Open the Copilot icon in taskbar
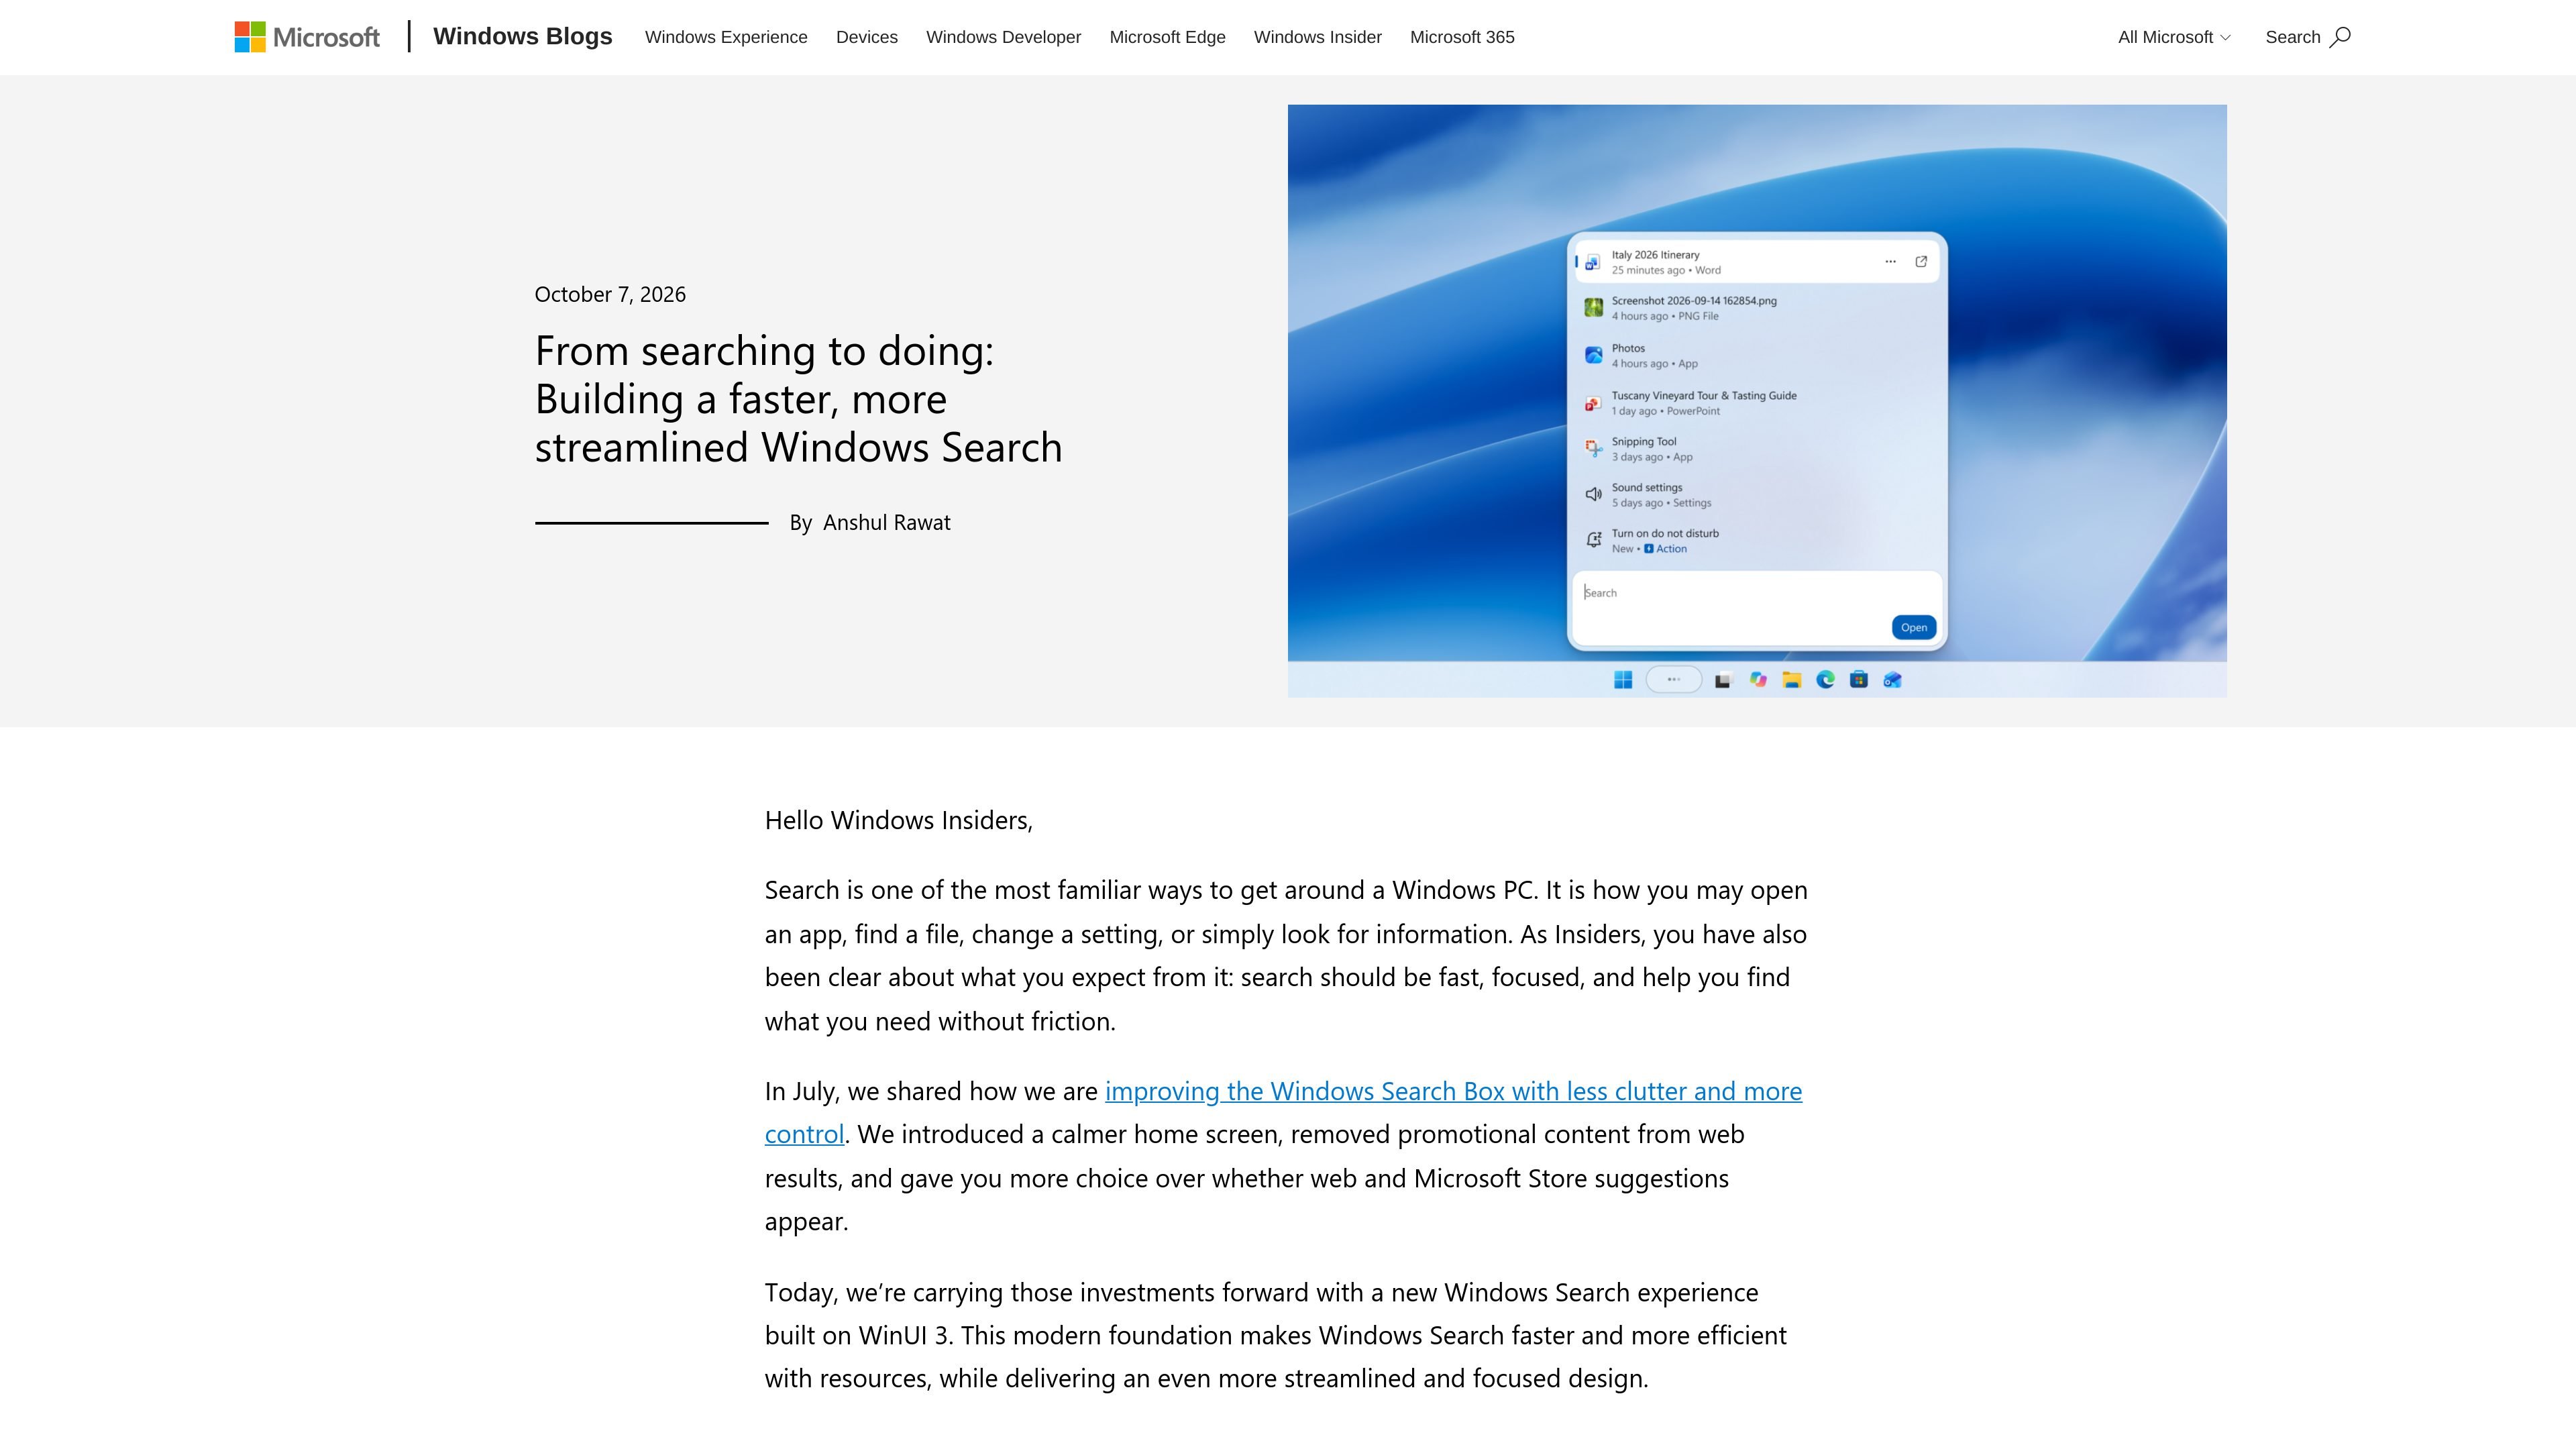 pyautogui.click(x=1758, y=680)
